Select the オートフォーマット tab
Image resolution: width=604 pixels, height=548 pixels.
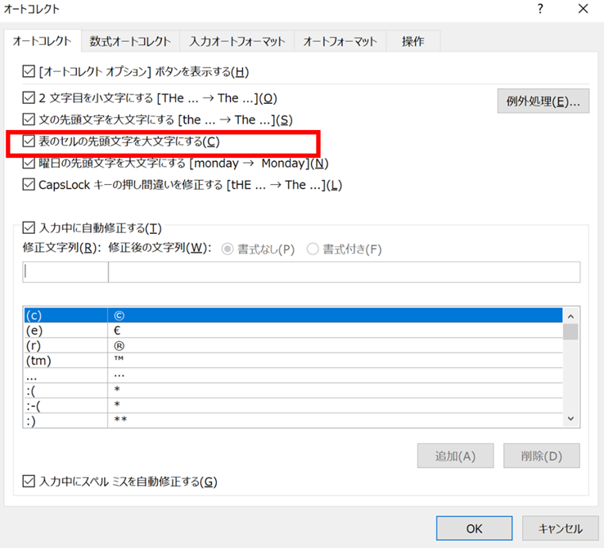(340, 41)
